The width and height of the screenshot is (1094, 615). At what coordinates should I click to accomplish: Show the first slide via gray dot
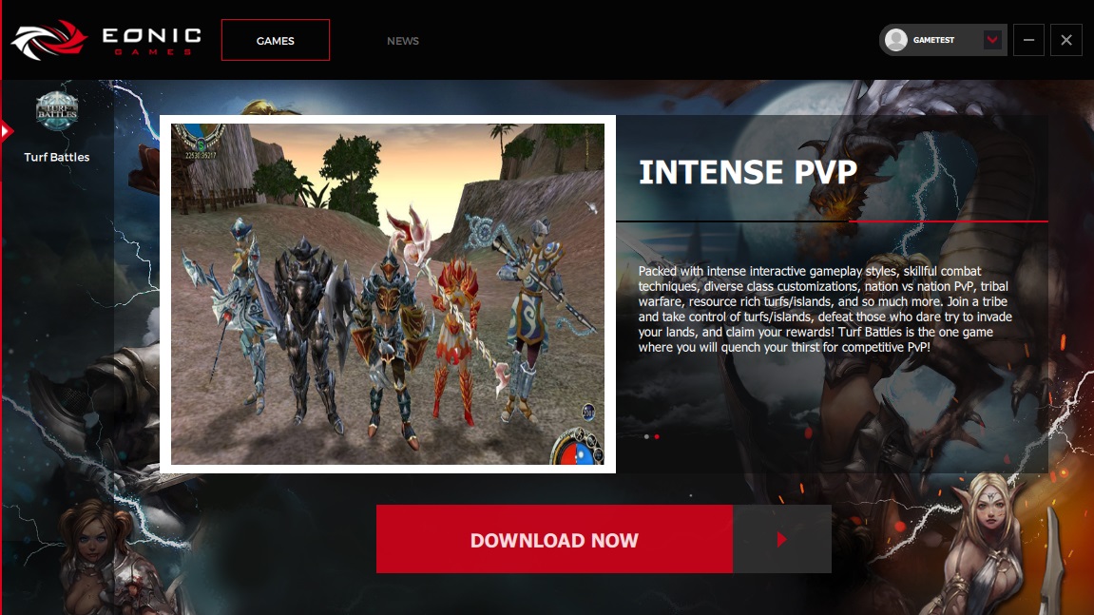(x=646, y=437)
